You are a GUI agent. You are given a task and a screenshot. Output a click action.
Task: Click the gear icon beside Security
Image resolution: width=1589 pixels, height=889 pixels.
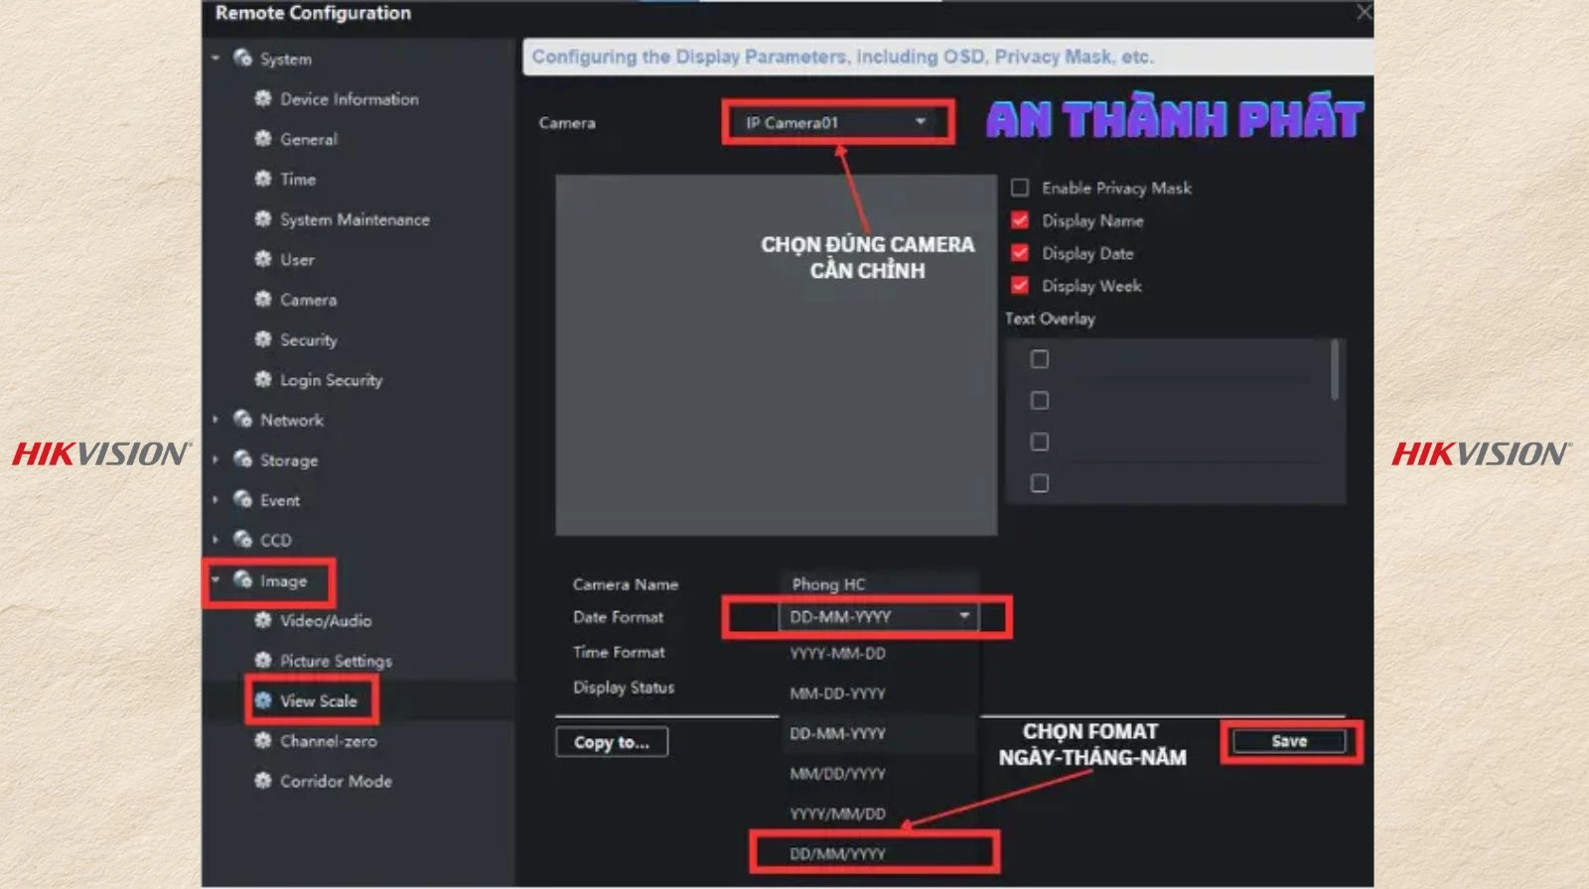coord(263,339)
